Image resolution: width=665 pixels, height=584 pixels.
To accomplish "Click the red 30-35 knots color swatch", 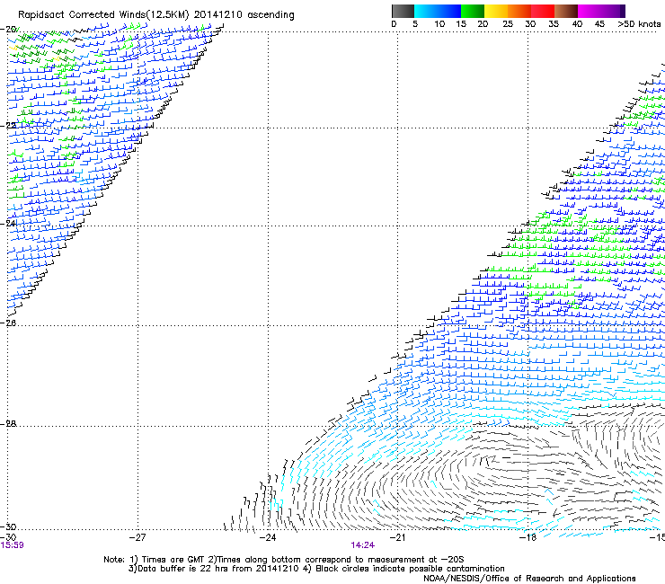I will 543,11.
